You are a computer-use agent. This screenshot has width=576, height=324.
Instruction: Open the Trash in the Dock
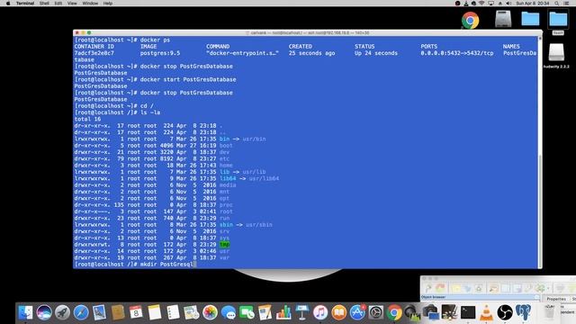(550, 312)
